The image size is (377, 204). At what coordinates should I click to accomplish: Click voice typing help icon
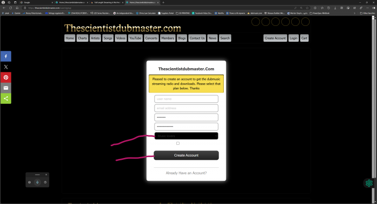pos(45,182)
